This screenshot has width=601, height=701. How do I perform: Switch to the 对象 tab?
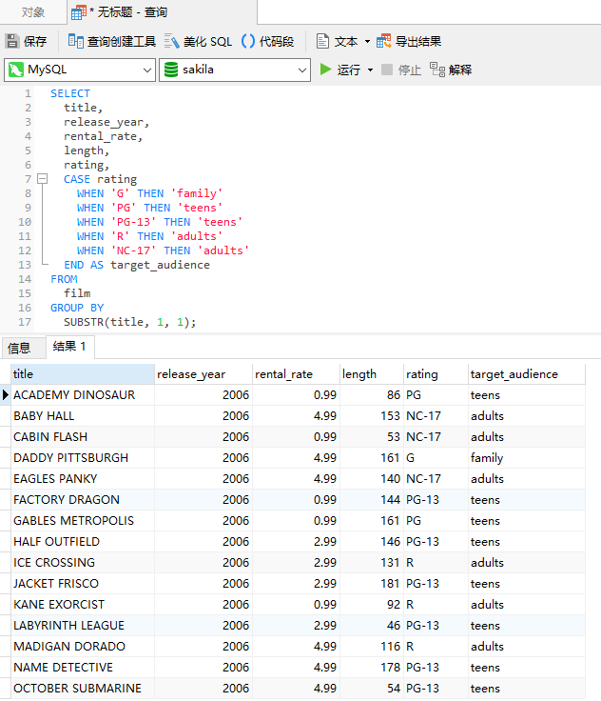click(33, 12)
